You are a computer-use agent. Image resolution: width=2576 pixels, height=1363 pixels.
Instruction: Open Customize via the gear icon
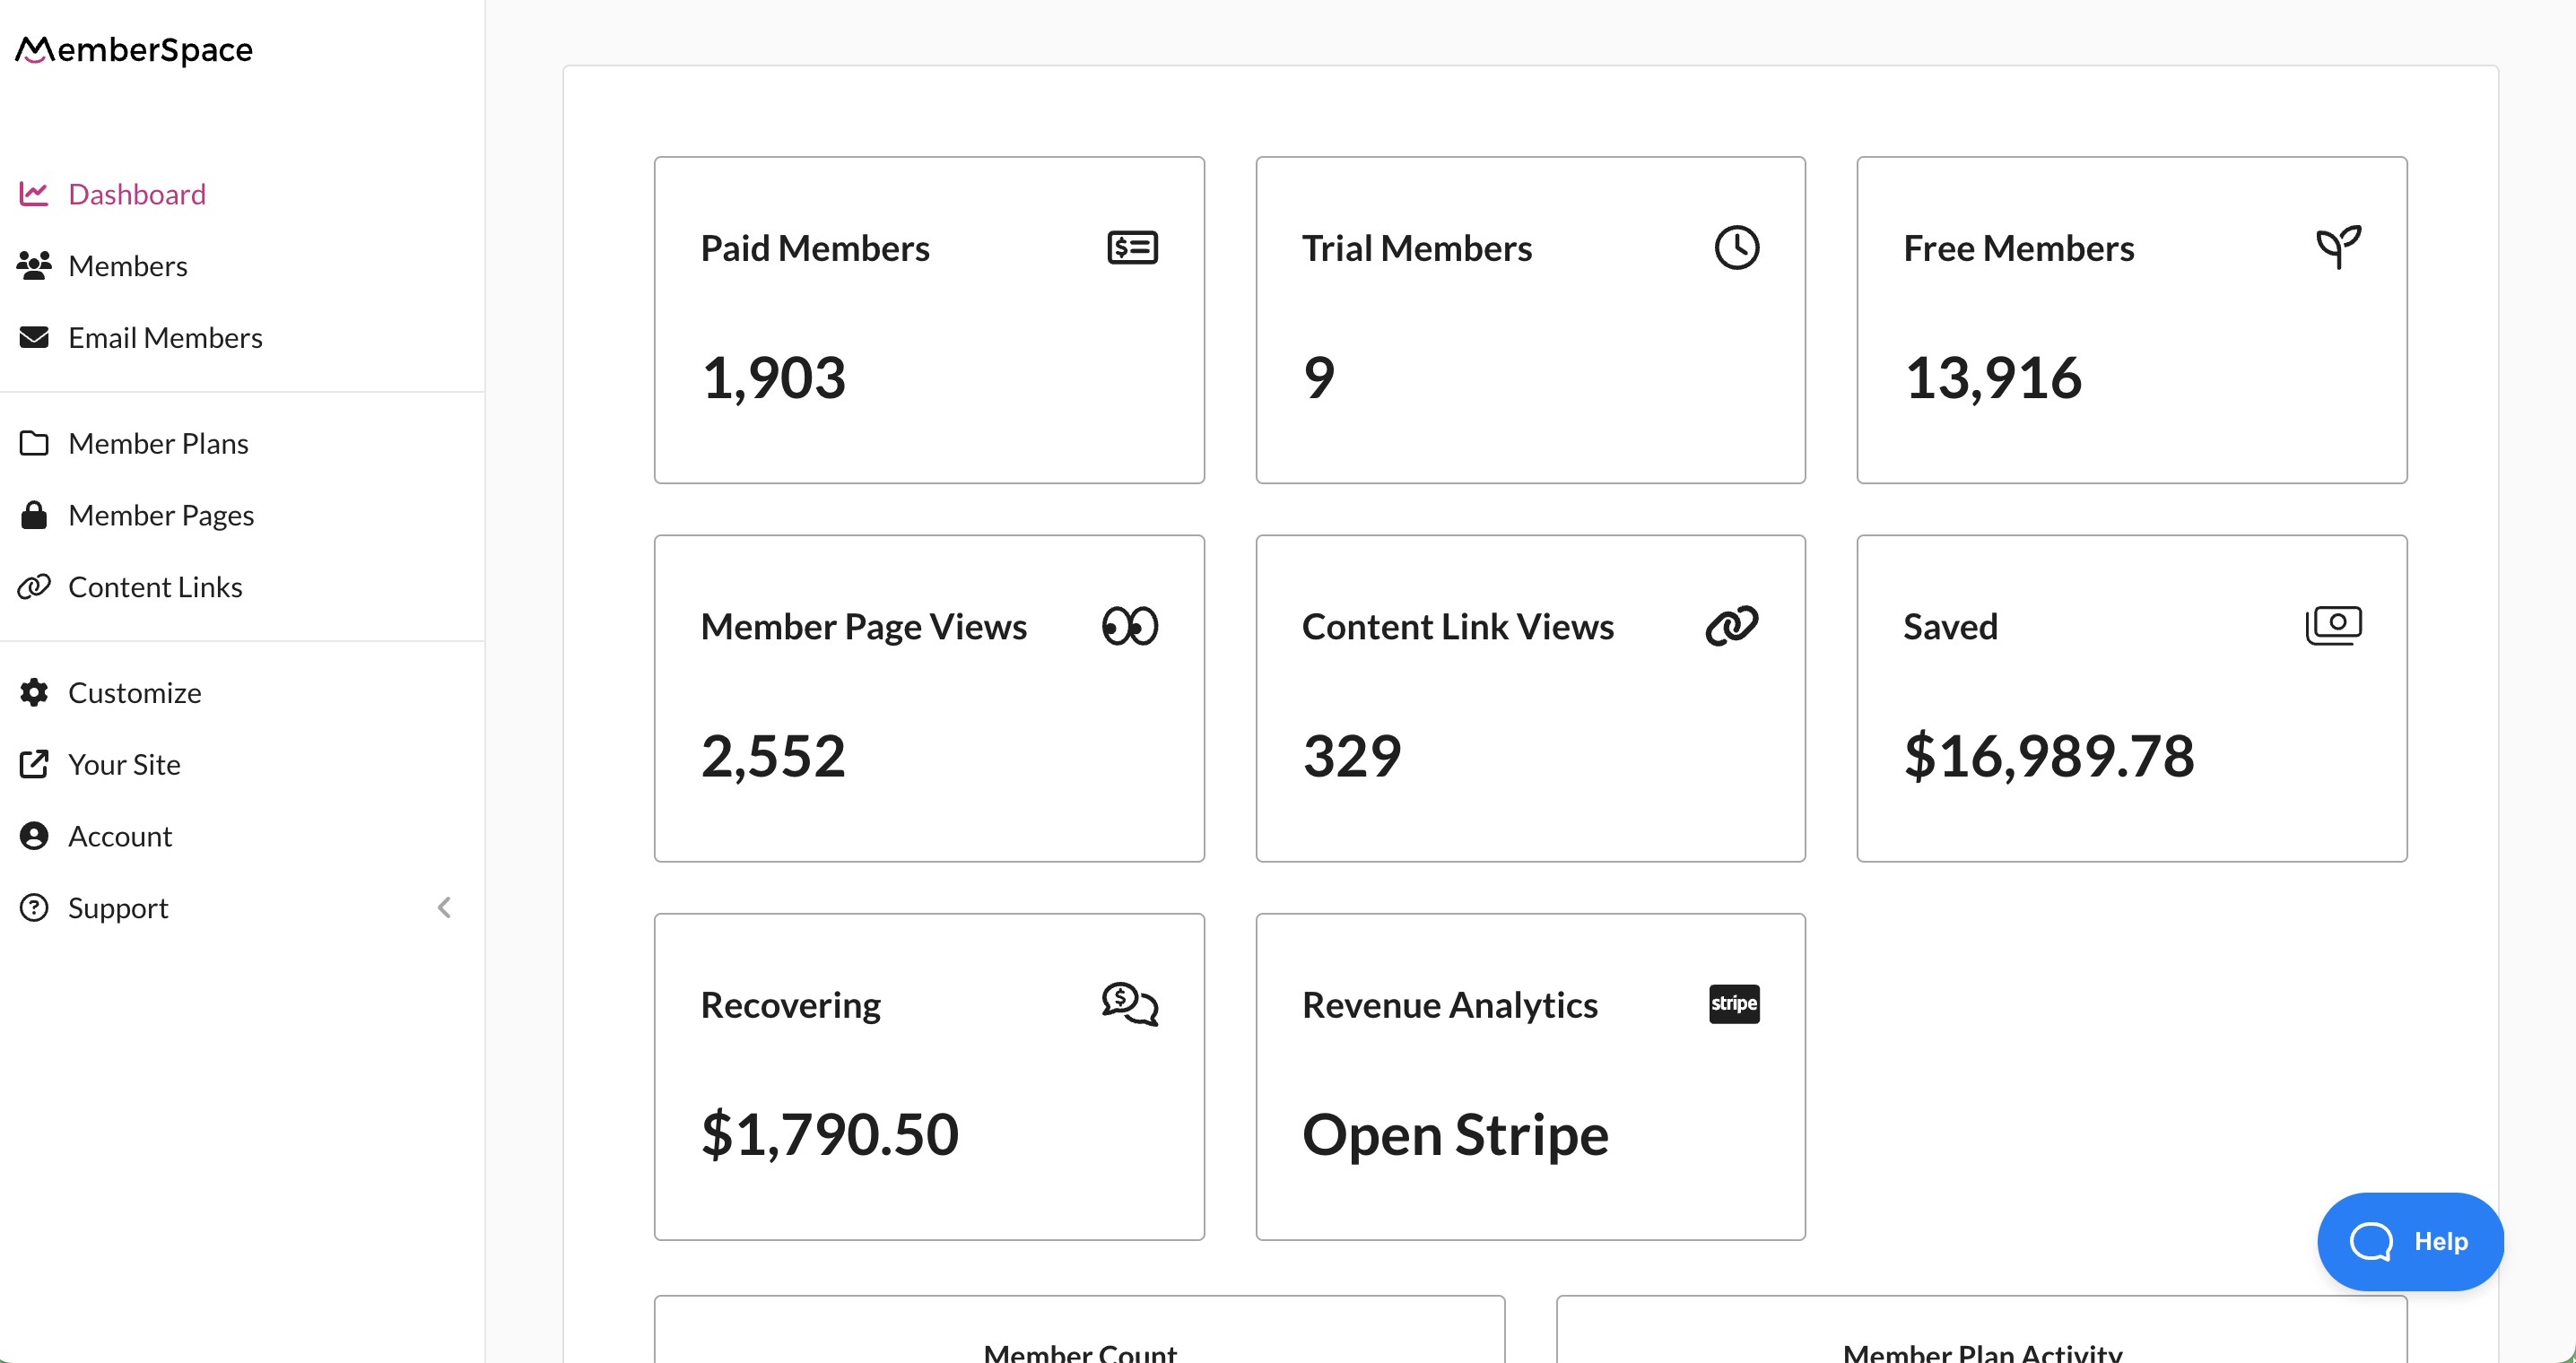34,692
